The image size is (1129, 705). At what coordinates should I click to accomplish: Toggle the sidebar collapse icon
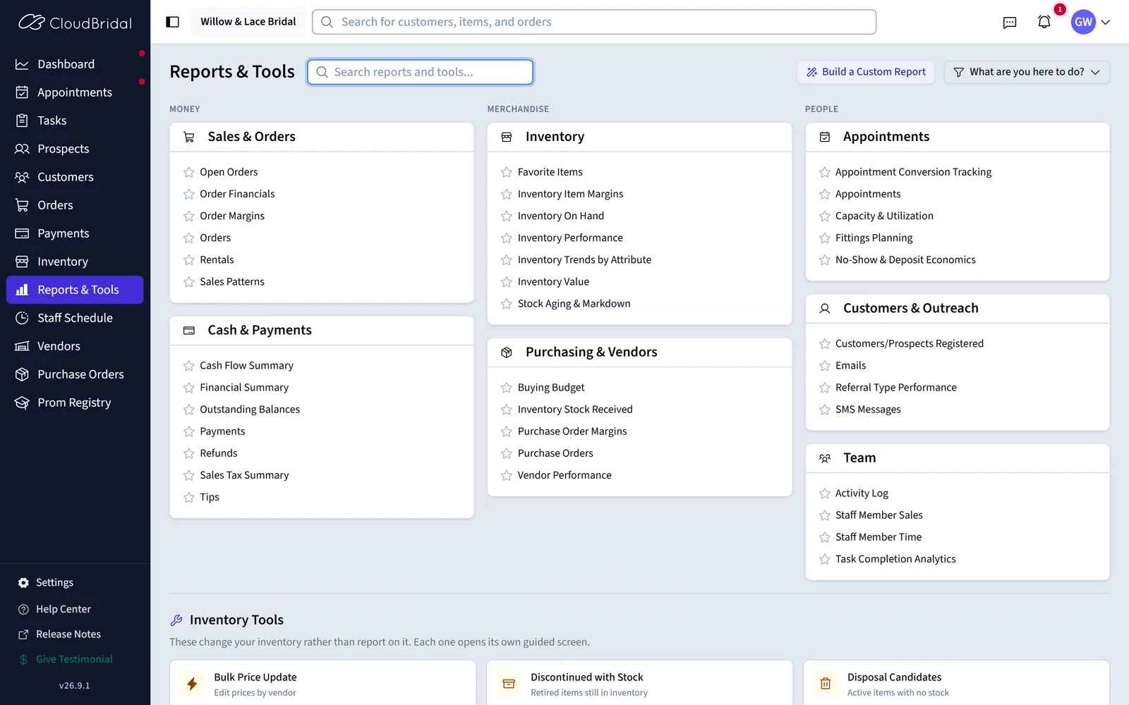click(172, 22)
